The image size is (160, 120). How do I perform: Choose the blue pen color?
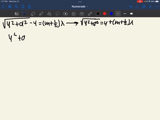tap(111, 14)
